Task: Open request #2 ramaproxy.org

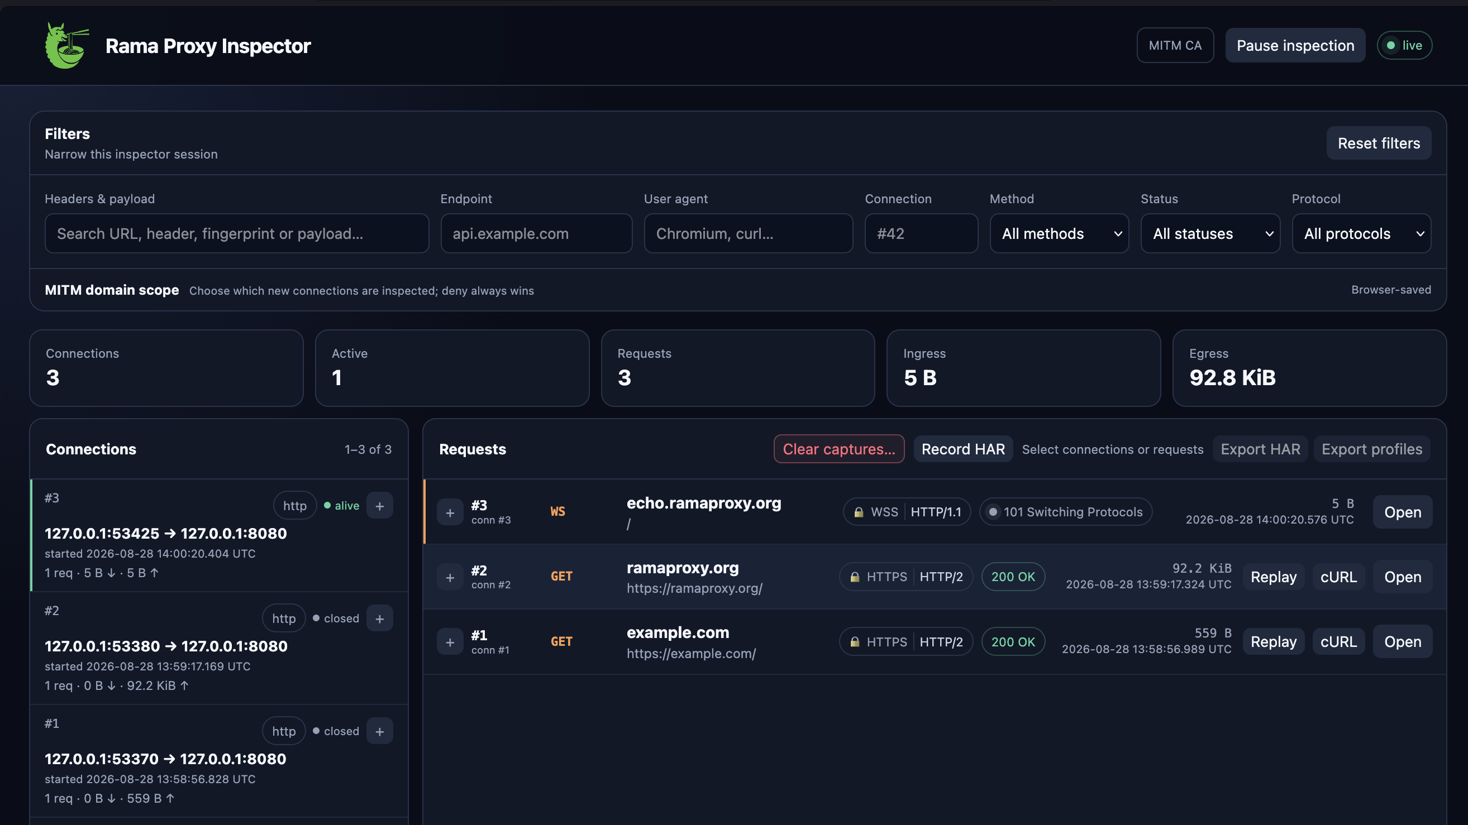Action: pyautogui.click(x=1403, y=577)
